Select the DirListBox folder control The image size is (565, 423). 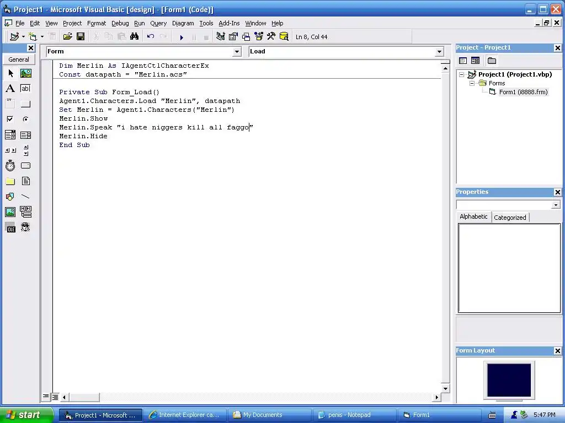(x=10, y=181)
